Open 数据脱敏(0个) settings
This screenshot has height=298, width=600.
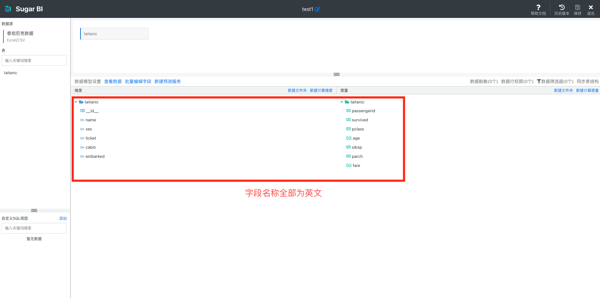pyautogui.click(x=484, y=81)
